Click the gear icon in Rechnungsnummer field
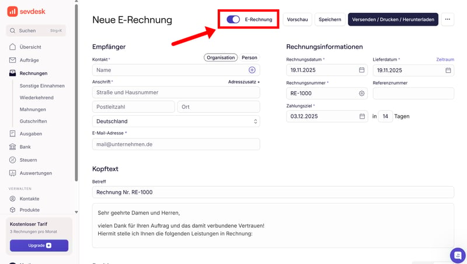The width and height of the screenshot is (467, 264). pos(362,93)
